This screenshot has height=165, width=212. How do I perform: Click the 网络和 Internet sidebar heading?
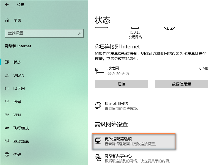point(18,46)
